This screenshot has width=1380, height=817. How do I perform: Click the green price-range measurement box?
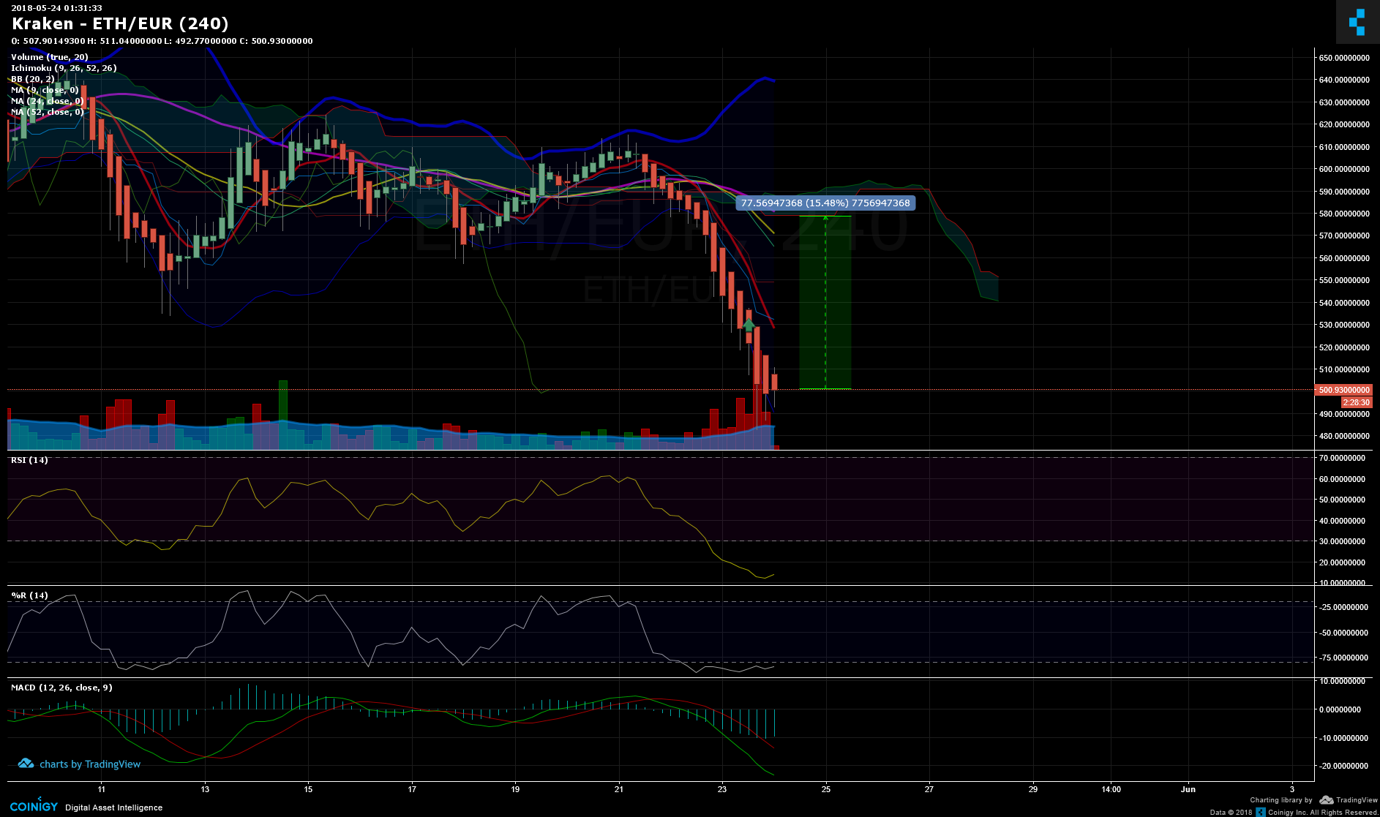click(x=825, y=302)
